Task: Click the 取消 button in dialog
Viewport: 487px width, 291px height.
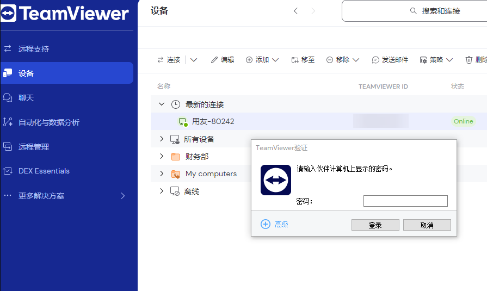Action: click(427, 225)
